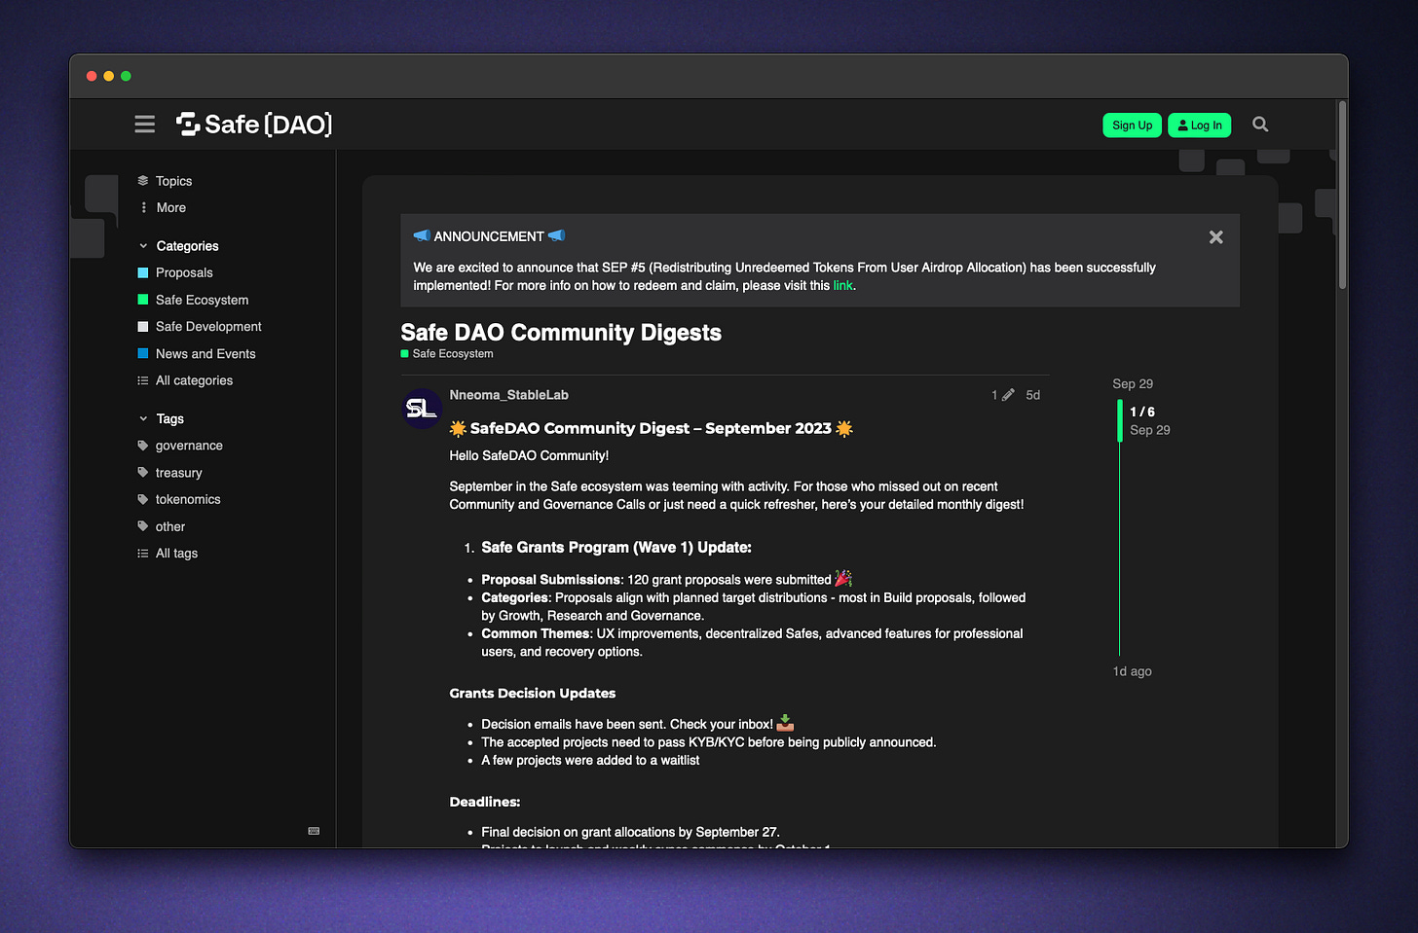Jump to 1d ago on timeline

pyautogui.click(x=1133, y=671)
